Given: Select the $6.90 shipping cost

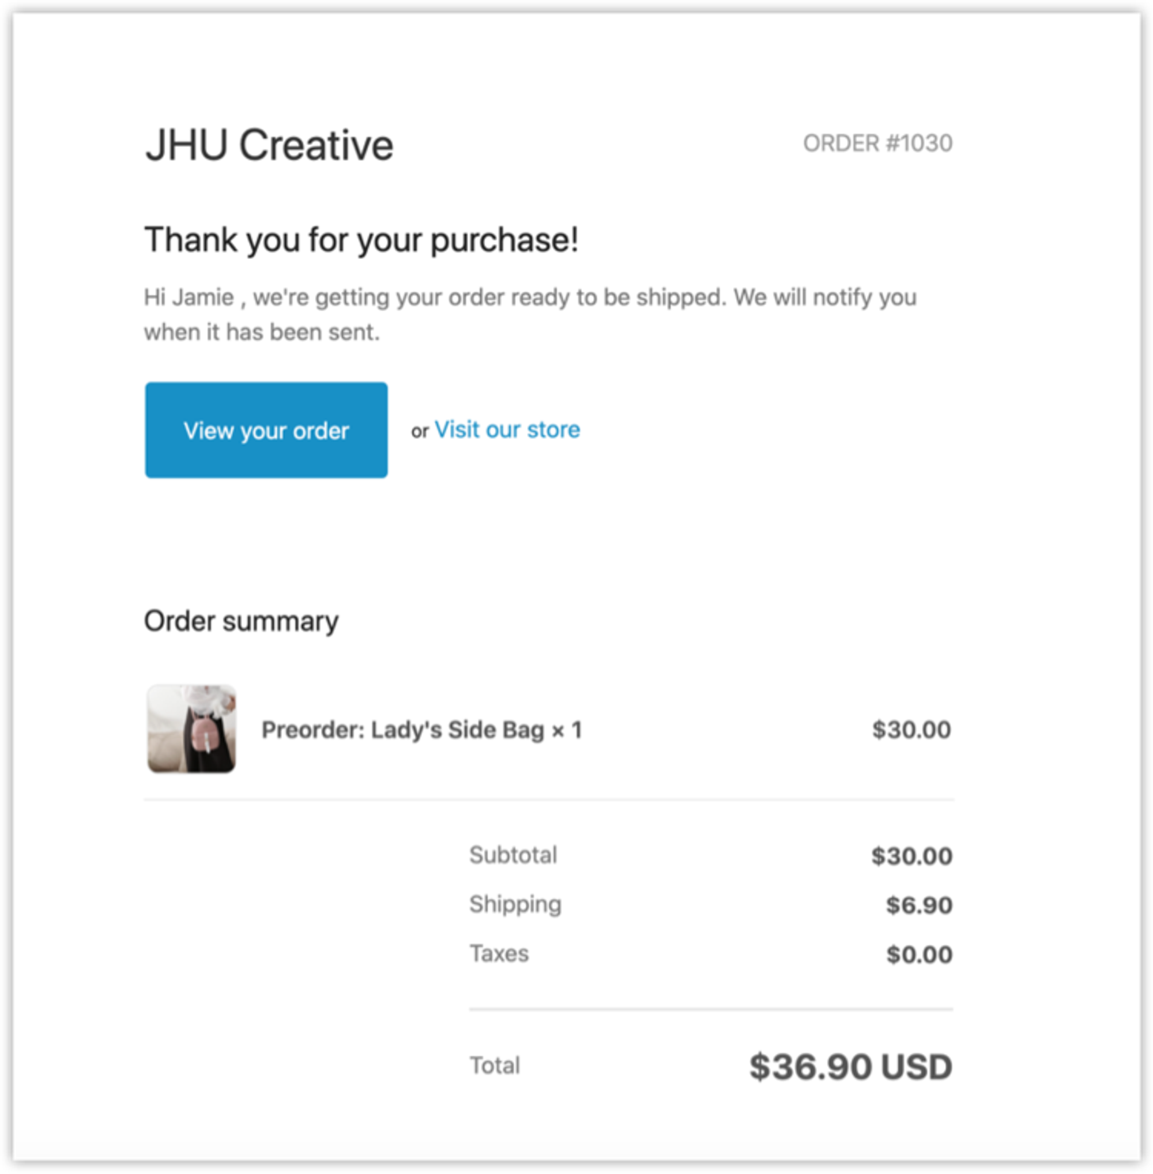Looking at the screenshot, I should [x=918, y=905].
